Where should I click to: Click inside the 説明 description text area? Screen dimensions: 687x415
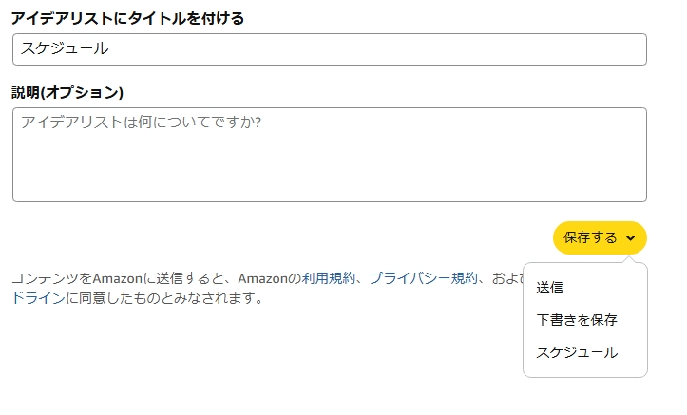(330, 155)
